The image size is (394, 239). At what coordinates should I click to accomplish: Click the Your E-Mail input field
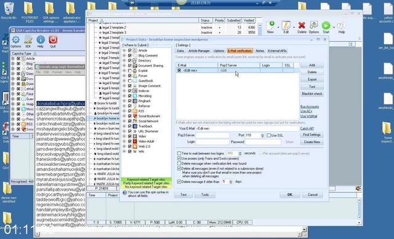(x=247, y=128)
